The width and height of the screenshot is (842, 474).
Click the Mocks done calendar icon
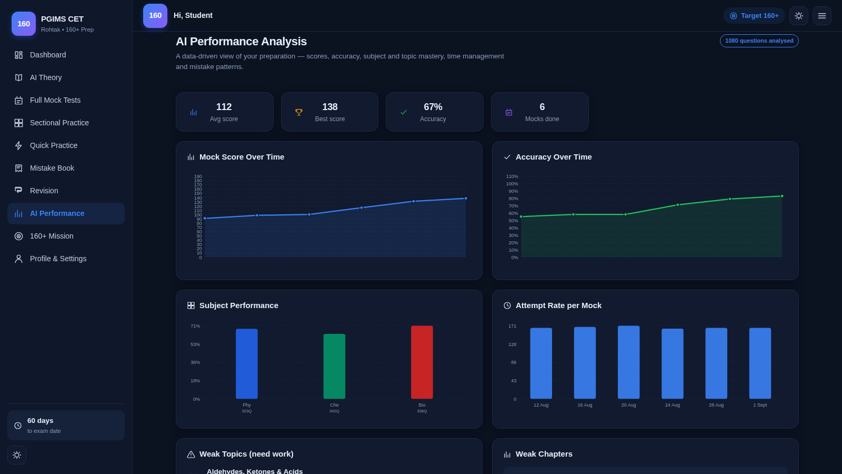[509, 112]
